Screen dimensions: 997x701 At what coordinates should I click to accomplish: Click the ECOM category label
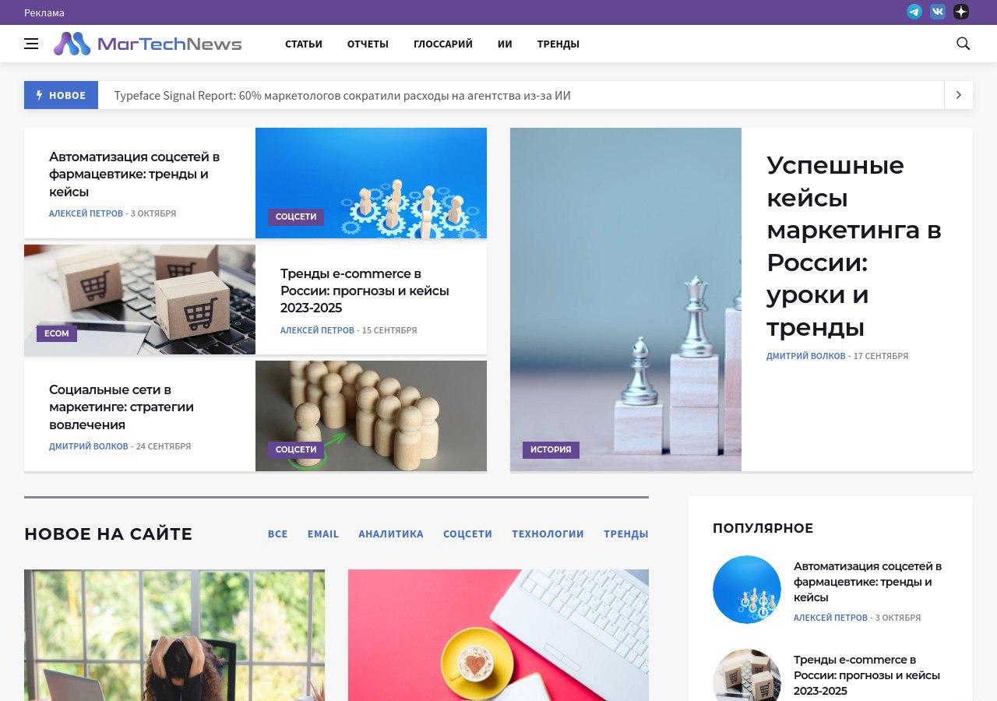[56, 333]
